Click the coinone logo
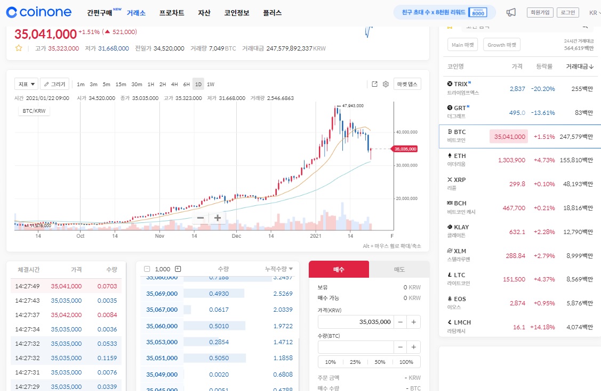The image size is (601, 391). pos(39,12)
